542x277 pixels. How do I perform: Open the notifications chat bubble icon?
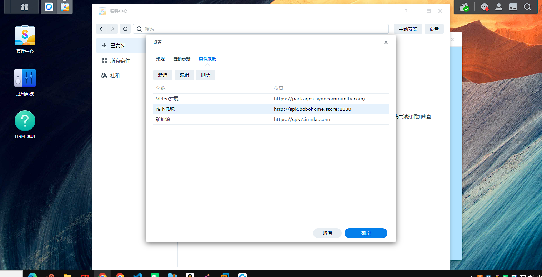[x=485, y=7]
